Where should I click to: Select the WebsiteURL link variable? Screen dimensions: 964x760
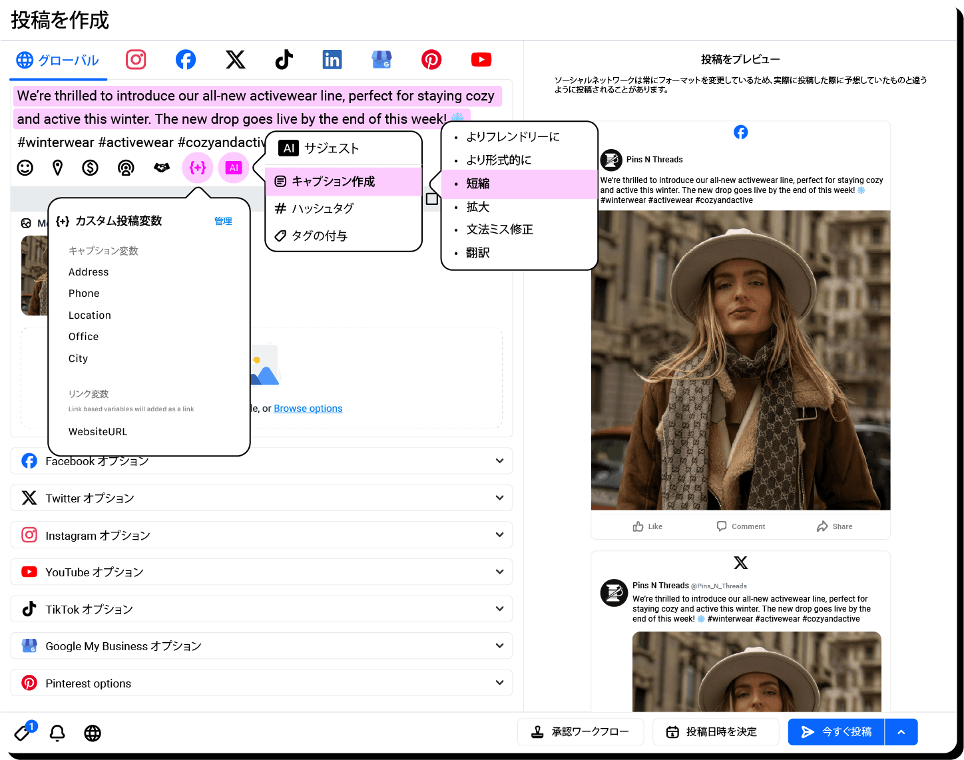pos(98,432)
